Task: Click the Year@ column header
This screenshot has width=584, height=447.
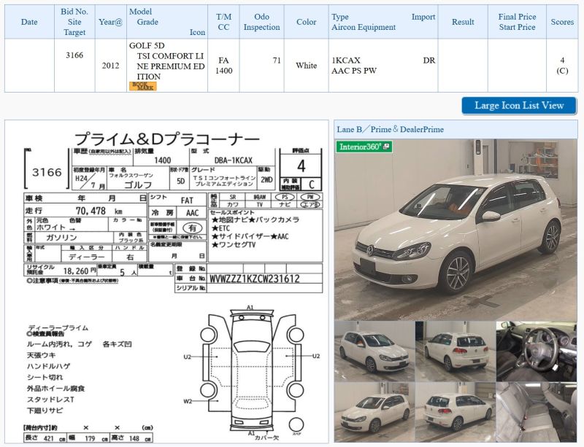Action: (111, 22)
